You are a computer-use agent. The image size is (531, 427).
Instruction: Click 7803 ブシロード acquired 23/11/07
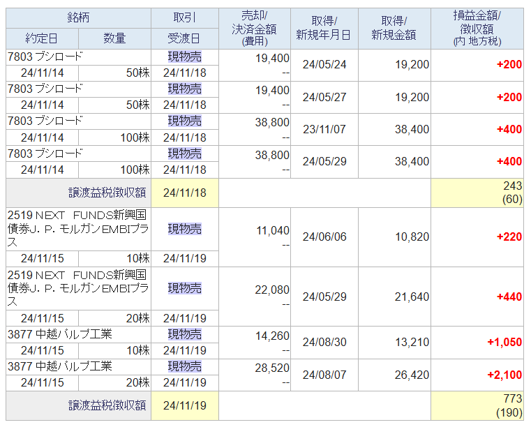[x=45, y=121]
